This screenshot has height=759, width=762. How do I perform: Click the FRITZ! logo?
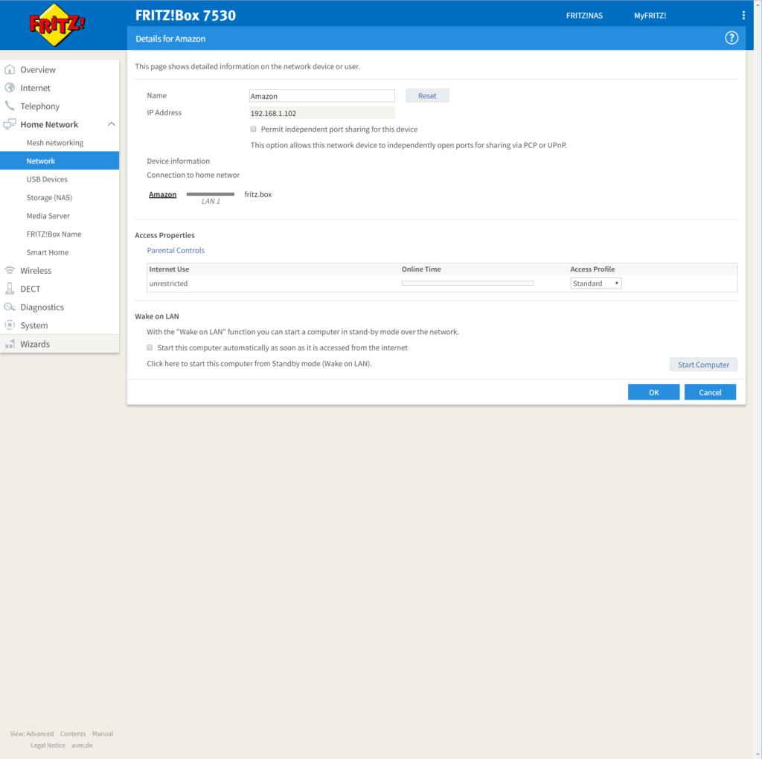57,24
